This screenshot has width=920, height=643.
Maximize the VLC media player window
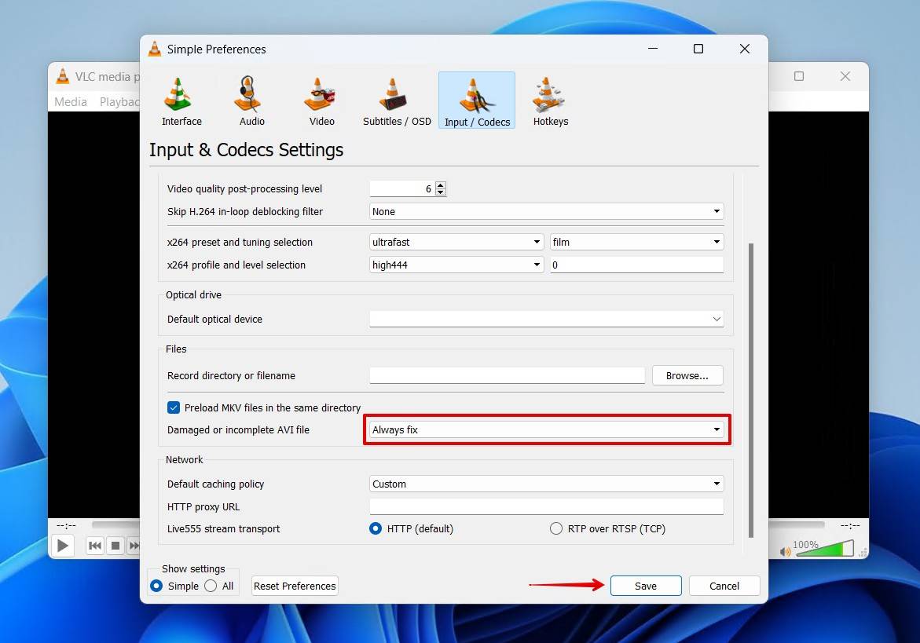(798, 76)
